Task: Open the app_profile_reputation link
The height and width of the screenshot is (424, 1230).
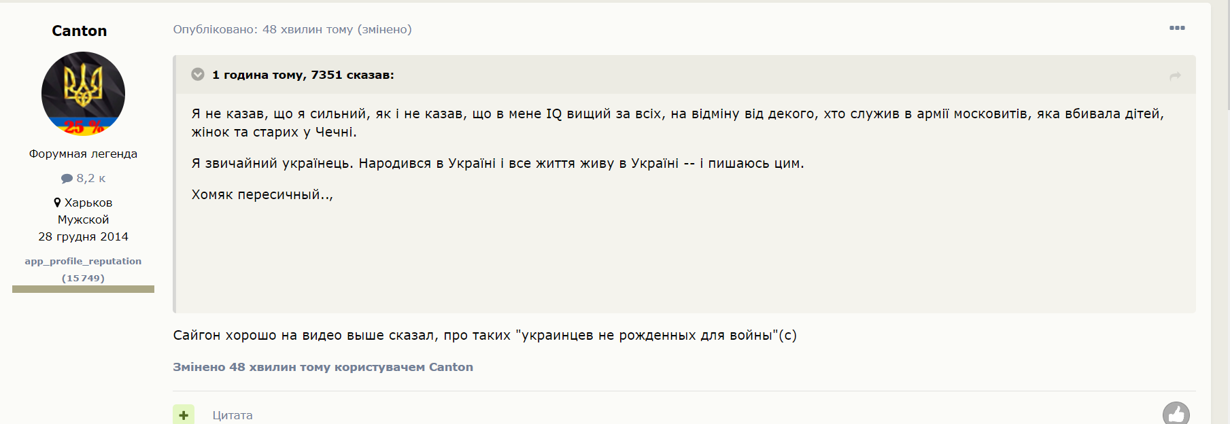Action: pyautogui.click(x=83, y=261)
